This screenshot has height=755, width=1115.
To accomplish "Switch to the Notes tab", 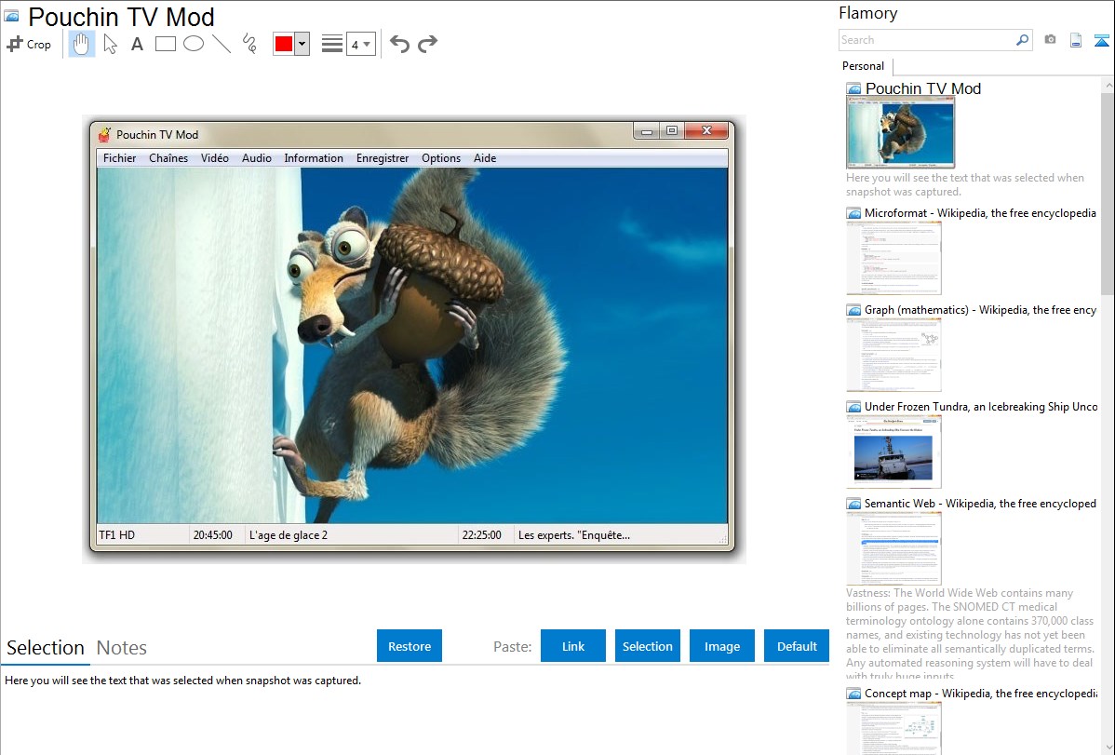I will (x=122, y=648).
